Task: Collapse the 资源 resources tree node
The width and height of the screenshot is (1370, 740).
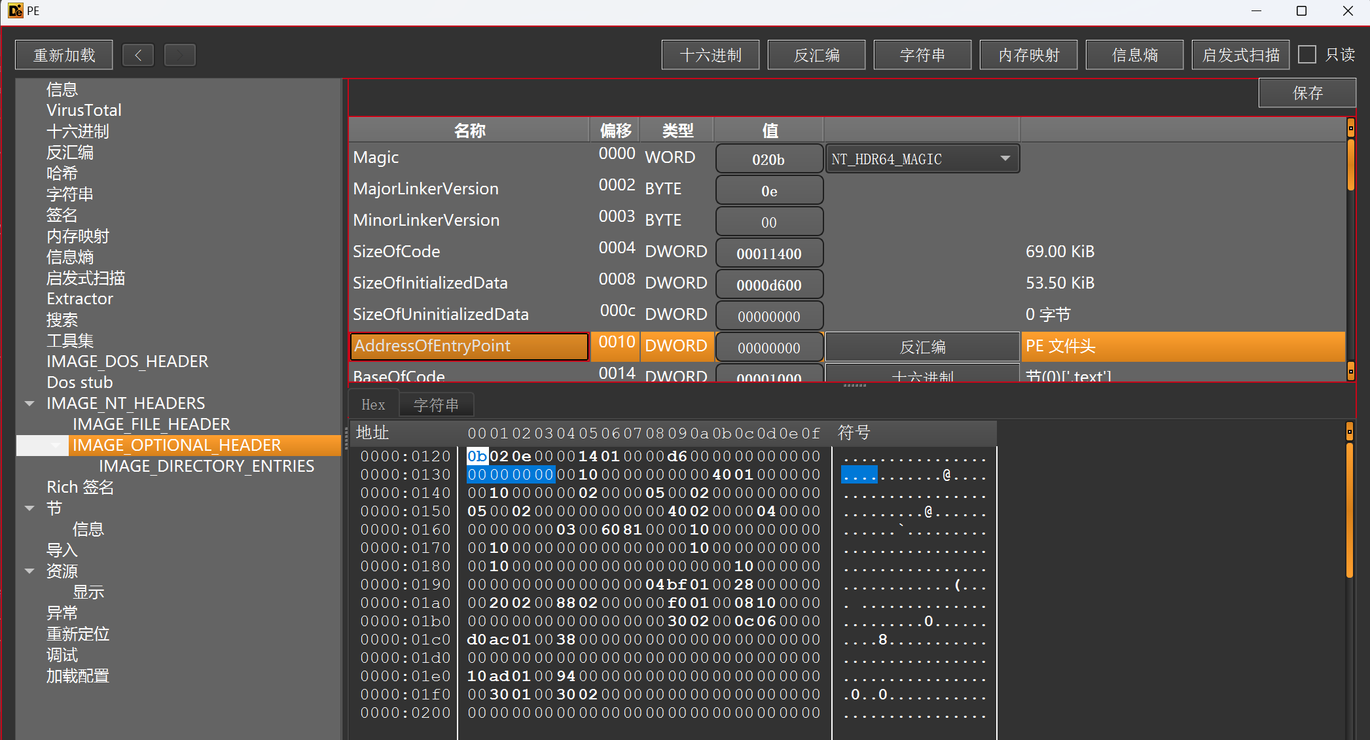Action: [x=29, y=571]
